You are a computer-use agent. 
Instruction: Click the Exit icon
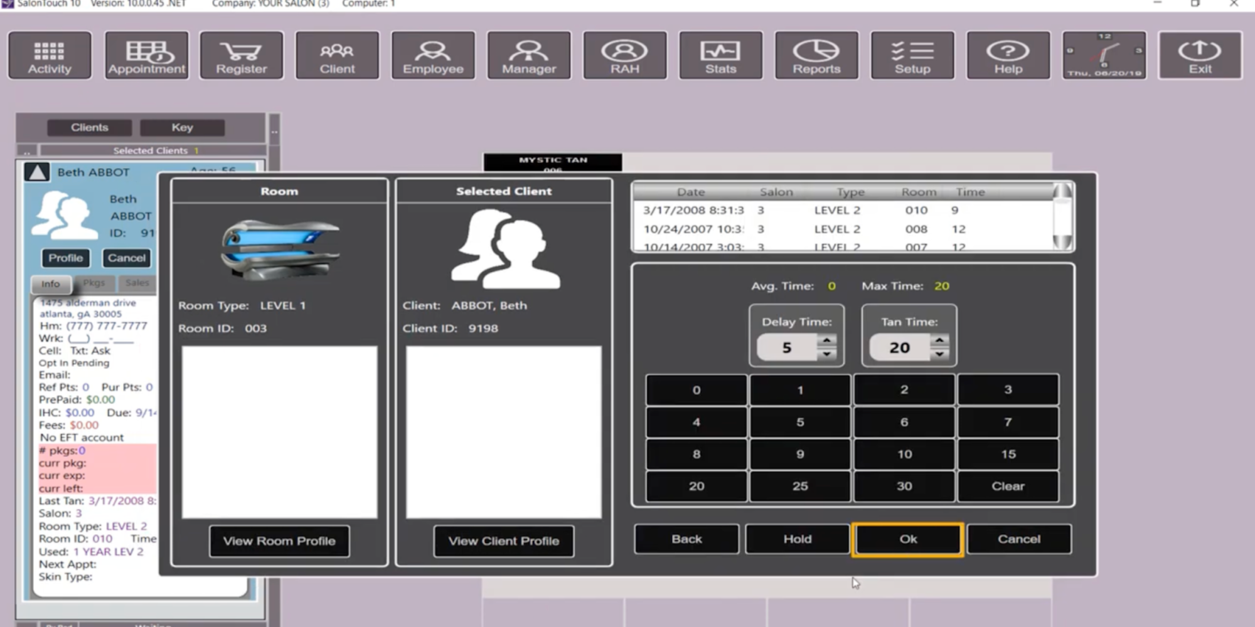pyautogui.click(x=1199, y=55)
